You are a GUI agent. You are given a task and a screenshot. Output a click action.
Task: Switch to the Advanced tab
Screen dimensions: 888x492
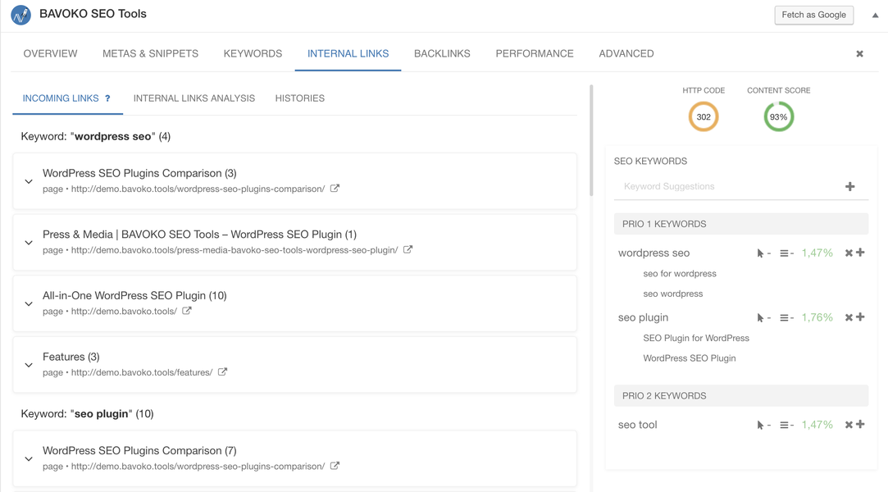pyautogui.click(x=626, y=54)
